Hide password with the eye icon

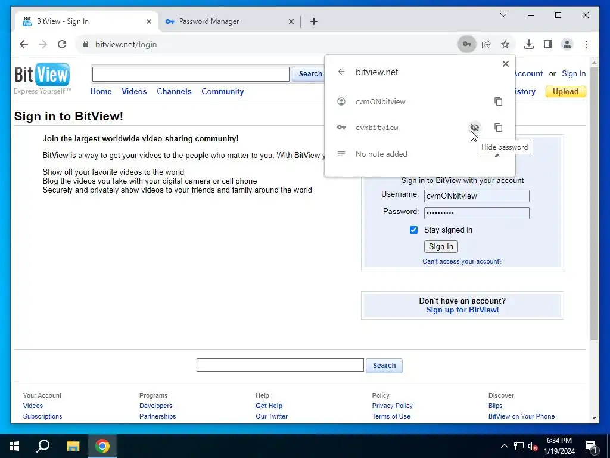(x=475, y=128)
